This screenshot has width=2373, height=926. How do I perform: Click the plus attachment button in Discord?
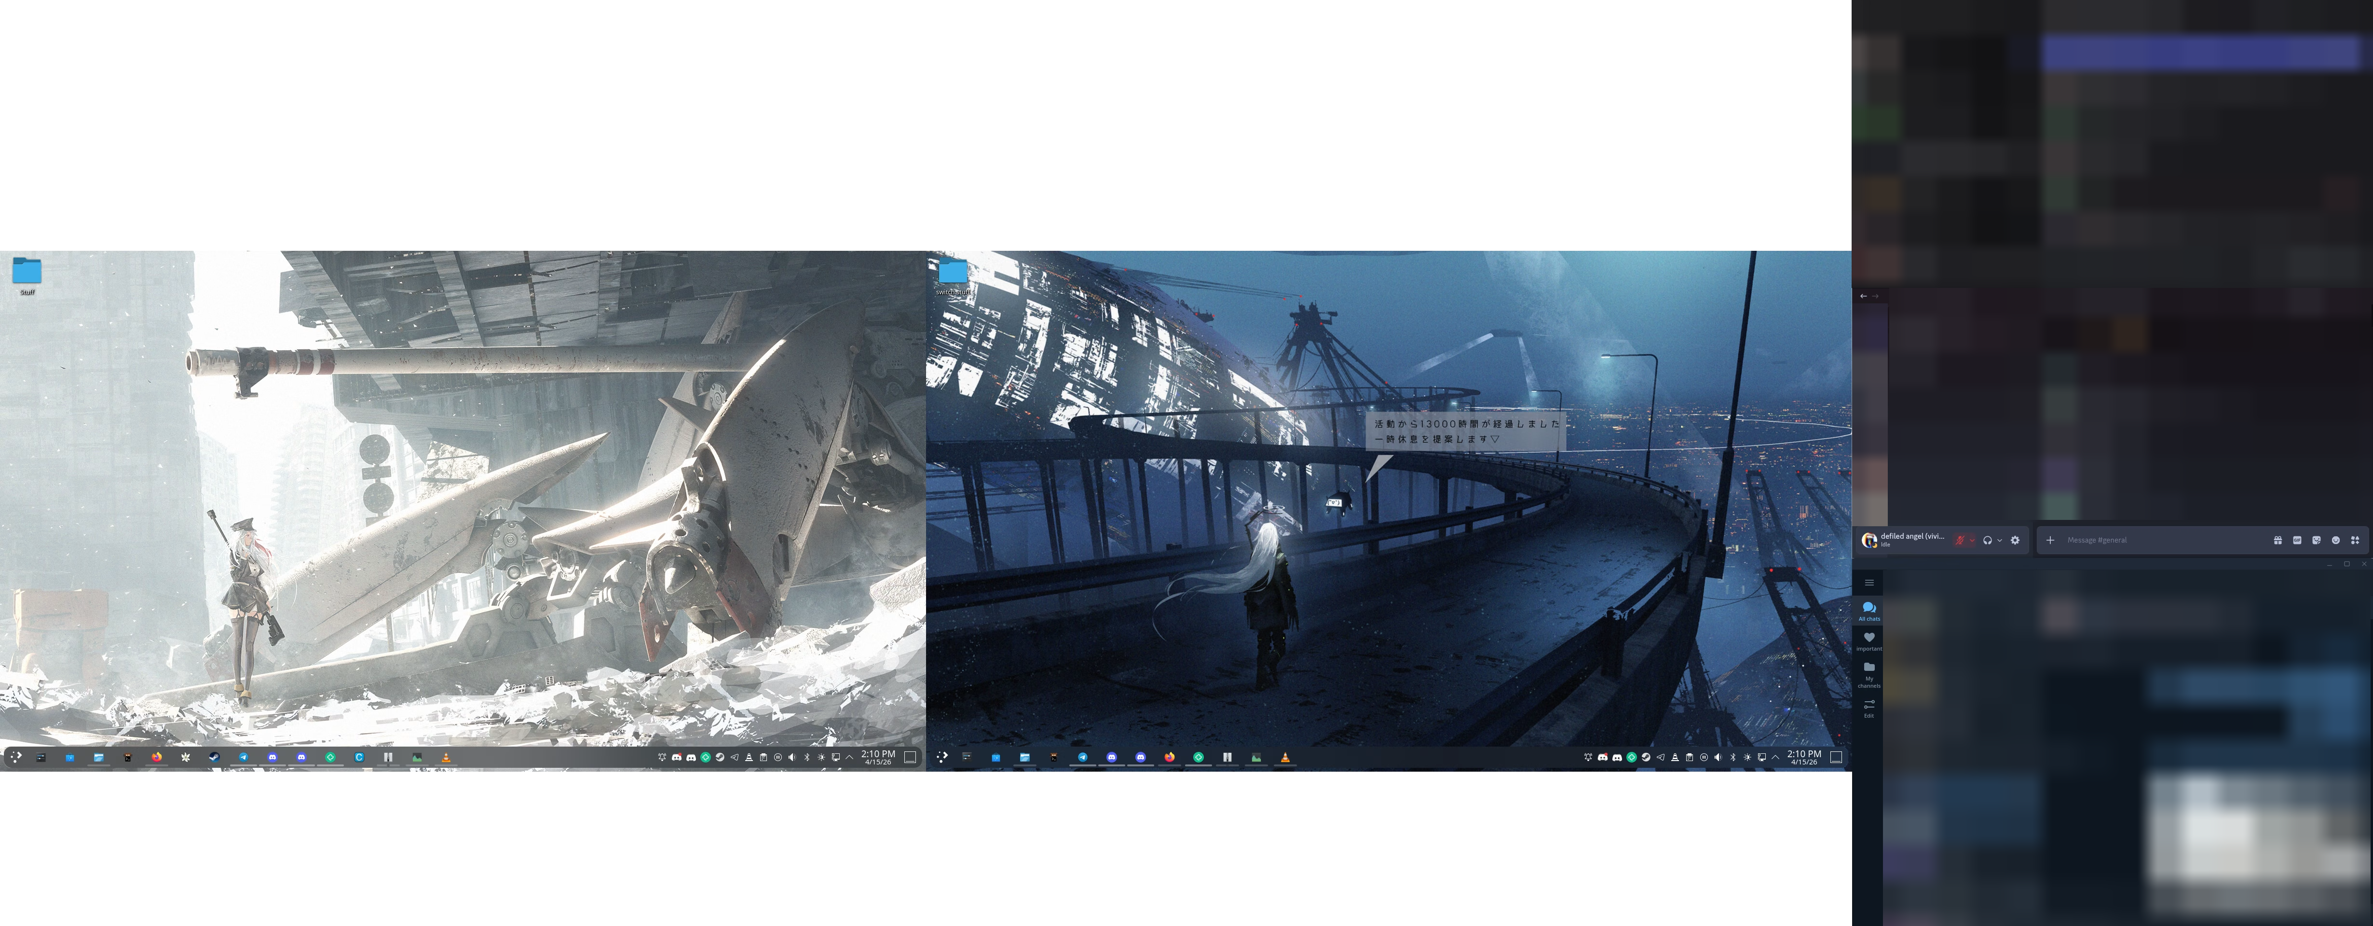tap(2050, 540)
